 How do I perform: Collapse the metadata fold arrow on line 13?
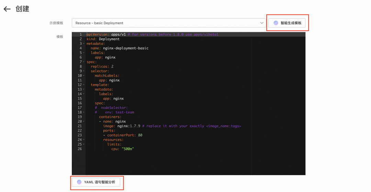[x=84, y=89]
